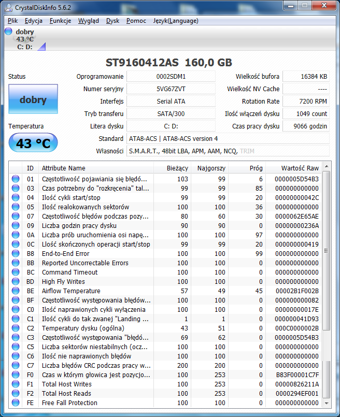This screenshot has height=417, width=340.
Task: Click the Oprogramowanie field showing 0002SDM1
Action: 171,76
